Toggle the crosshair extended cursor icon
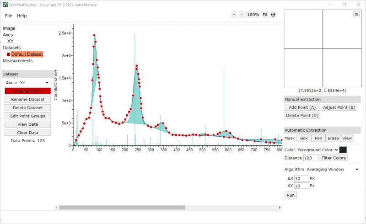Screen dimensions: 366x224 click(273, 15)
